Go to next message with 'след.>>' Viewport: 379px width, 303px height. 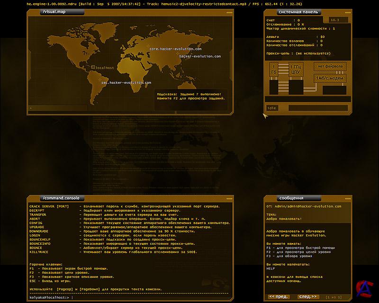[307, 296]
